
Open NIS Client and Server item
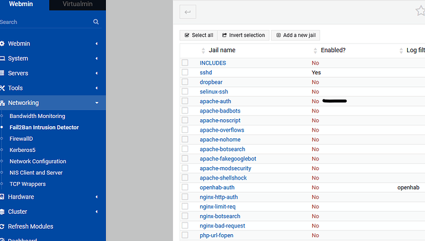click(36, 173)
